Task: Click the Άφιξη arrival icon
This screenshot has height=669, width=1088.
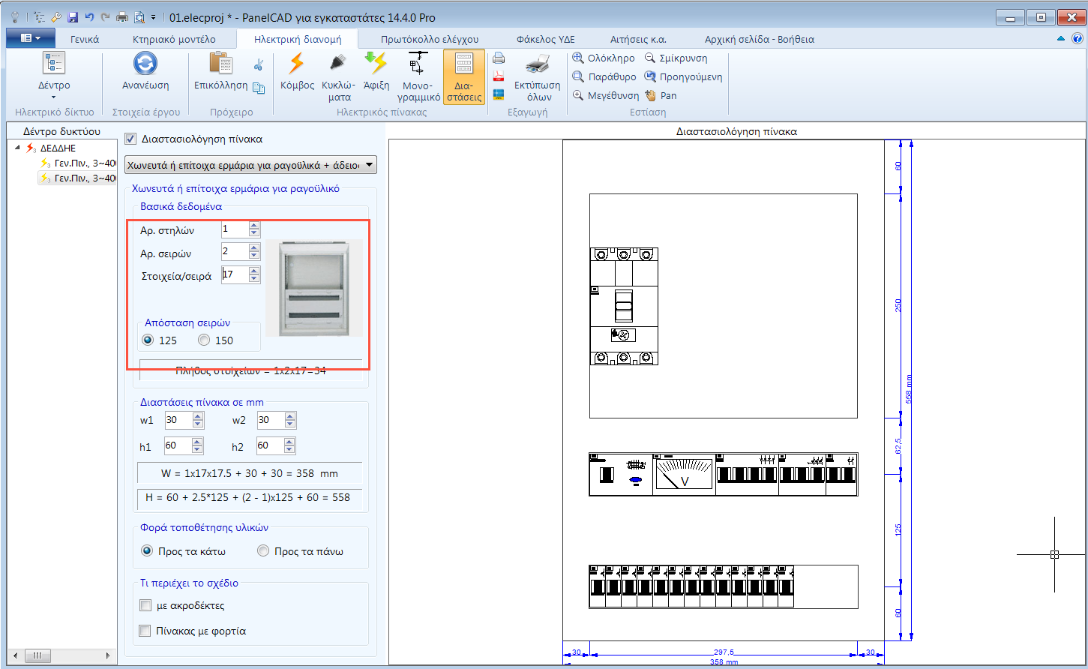Action: pos(376,64)
